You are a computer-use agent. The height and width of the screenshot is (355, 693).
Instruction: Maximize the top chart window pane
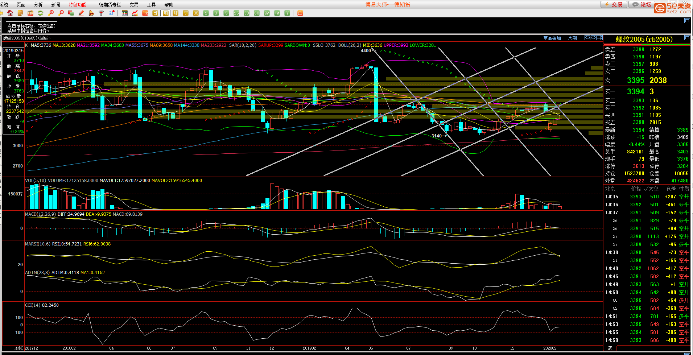(687, 21)
